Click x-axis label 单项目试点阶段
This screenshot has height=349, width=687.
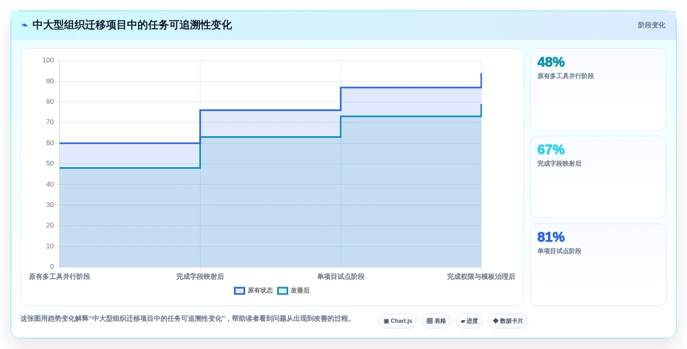pyautogui.click(x=341, y=276)
